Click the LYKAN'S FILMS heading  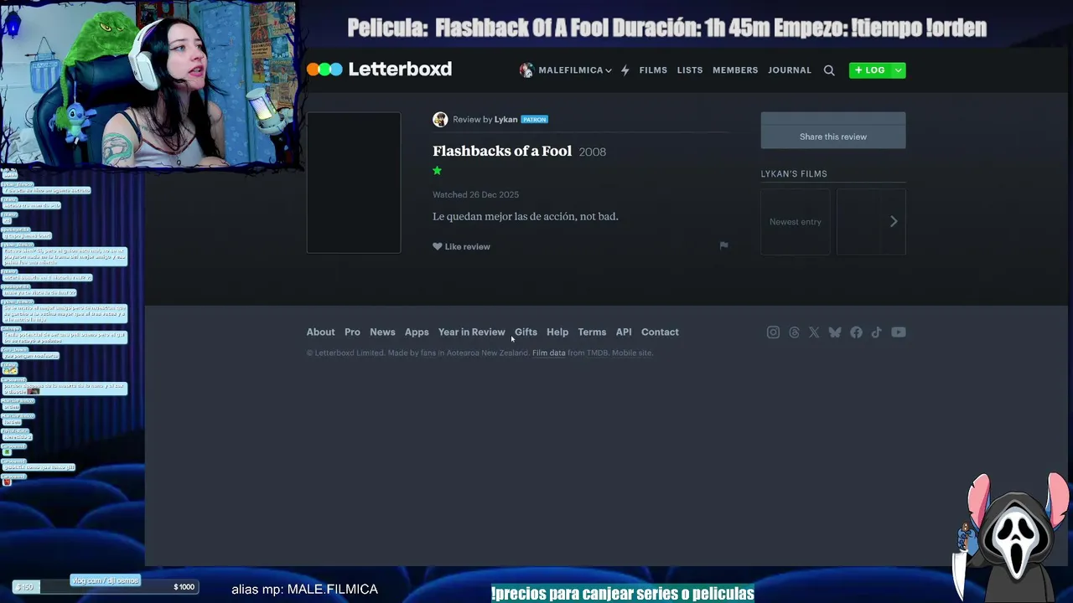coord(794,174)
